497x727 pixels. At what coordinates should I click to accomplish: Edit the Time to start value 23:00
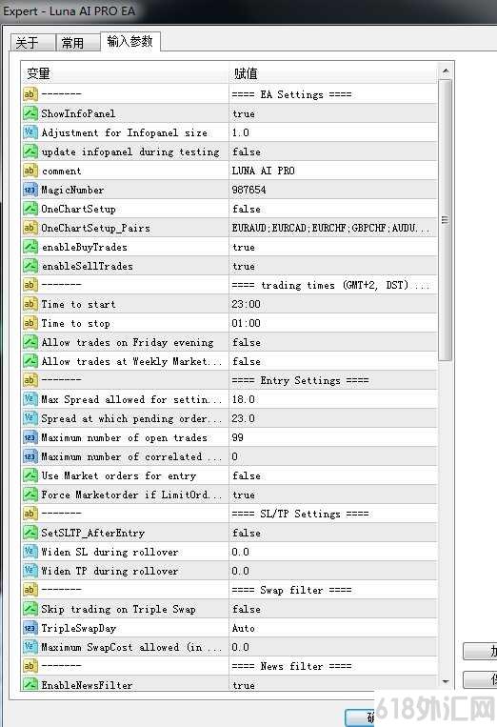(333, 304)
